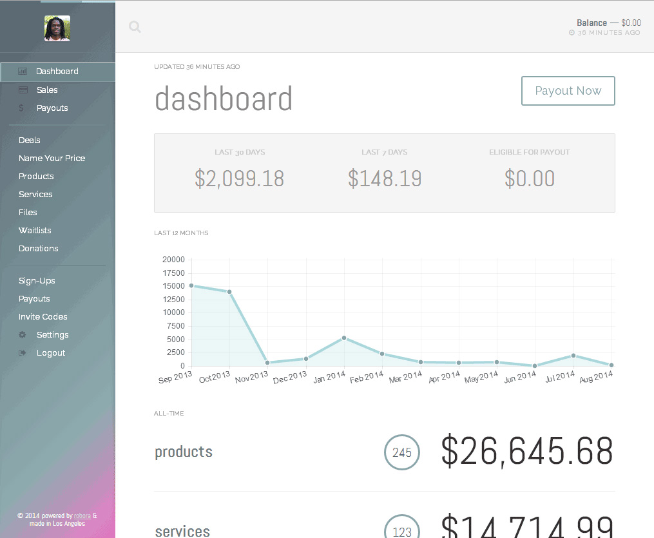Image resolution: width=654 pixels, height=538 pixels.
Task: Click the clock icon under Balance
Action: (x=572, y=33)
